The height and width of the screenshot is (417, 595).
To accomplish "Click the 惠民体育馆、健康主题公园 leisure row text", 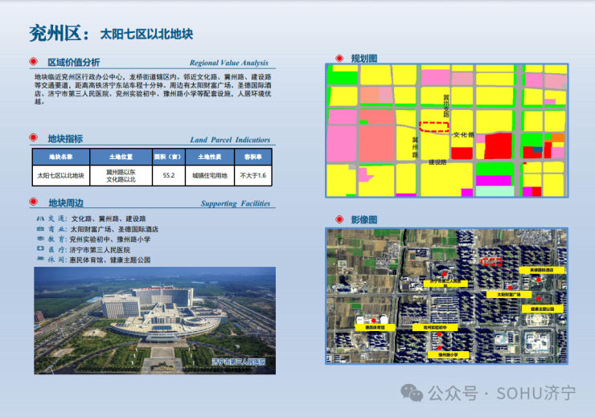I will [x=110, y=260].
